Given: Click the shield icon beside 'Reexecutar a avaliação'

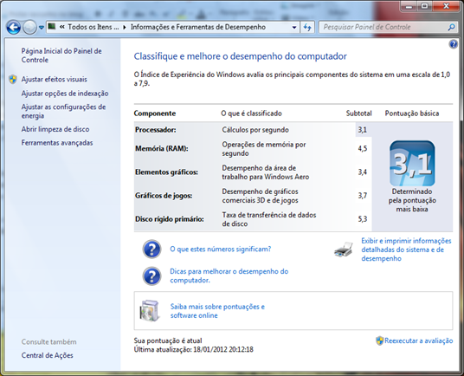Looking at the screenshot, I should click(379, 340).
